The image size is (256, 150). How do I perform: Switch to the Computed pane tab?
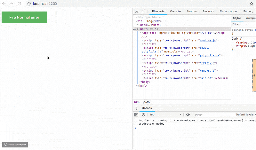tap(251, 18)
